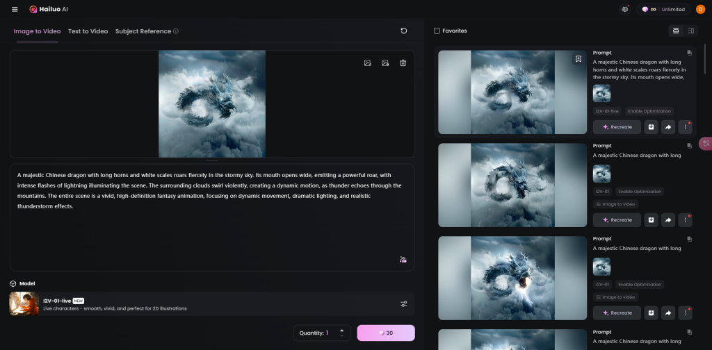Click Recreate on the third result
712x350 pixels.
coord(617,312)
